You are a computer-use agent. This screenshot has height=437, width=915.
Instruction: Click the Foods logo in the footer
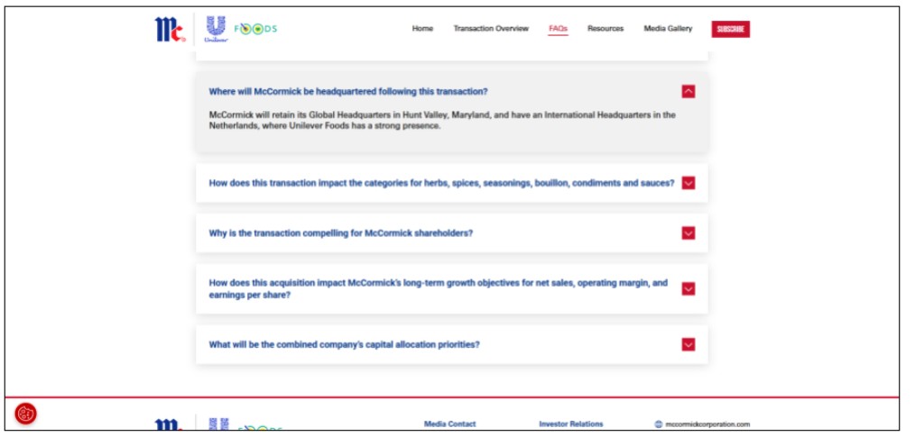click(x=259, y=427)
